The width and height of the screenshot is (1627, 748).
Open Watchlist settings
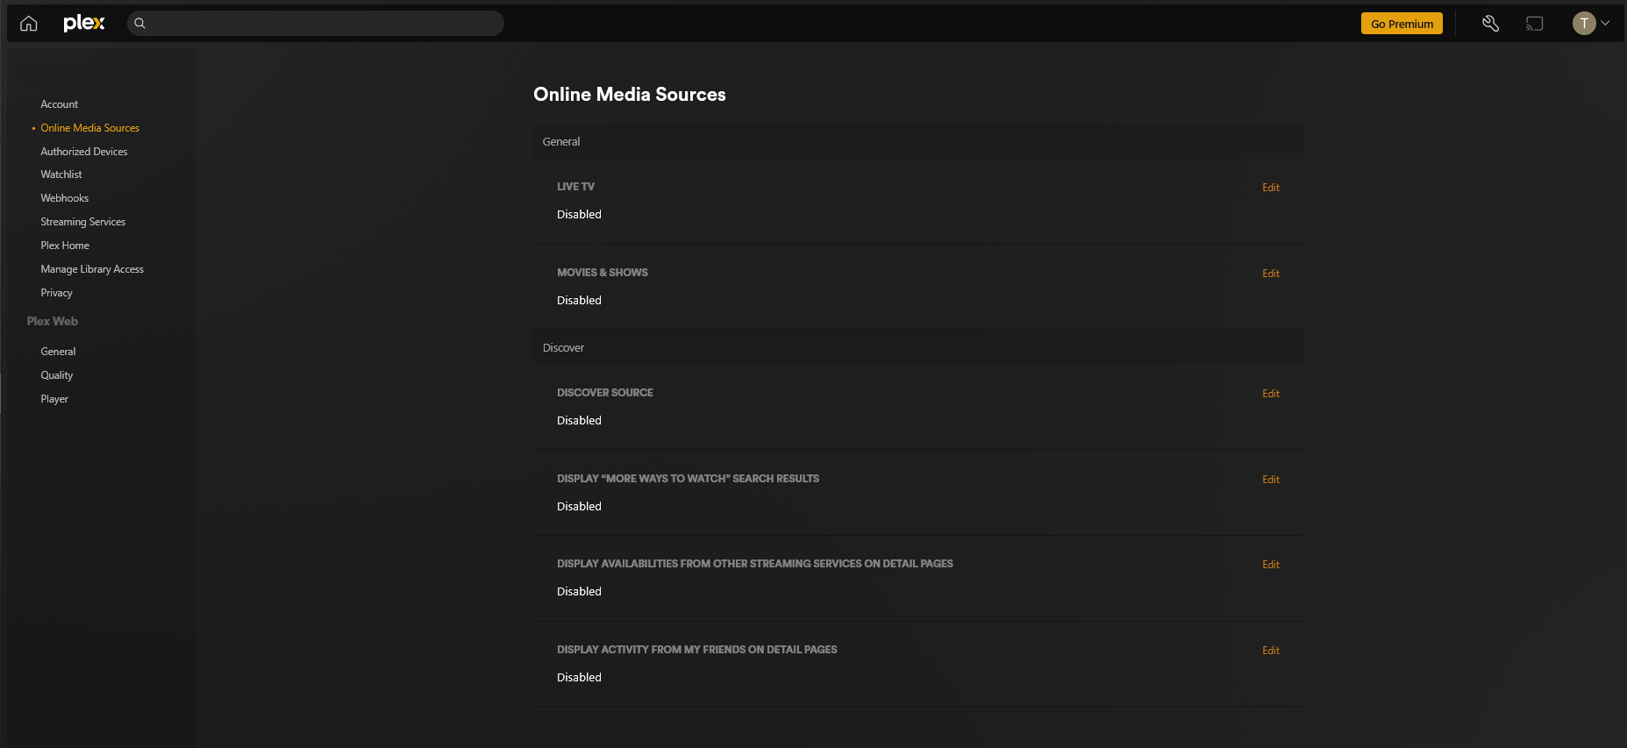[x=61, y=175]
